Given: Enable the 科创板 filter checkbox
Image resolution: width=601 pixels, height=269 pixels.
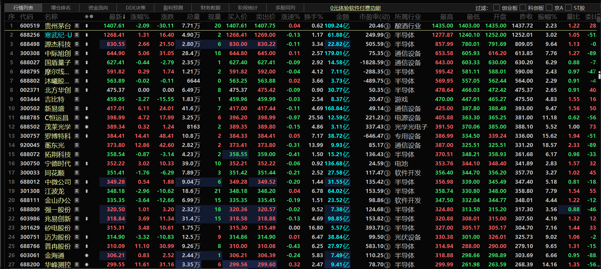Looking at the screenshot, I should 523,8.
